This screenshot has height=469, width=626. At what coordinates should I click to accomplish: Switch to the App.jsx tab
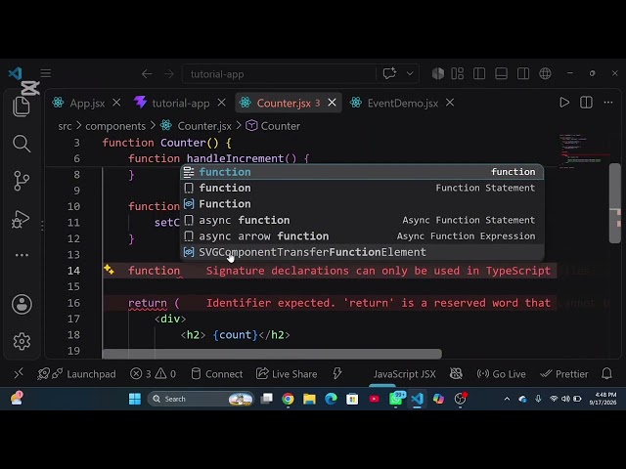pos(87,104)
